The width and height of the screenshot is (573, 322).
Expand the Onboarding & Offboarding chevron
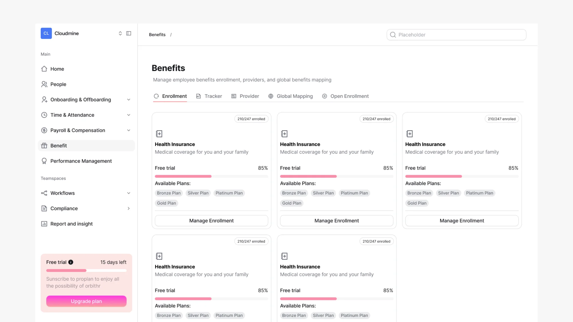tap(129, 100)
